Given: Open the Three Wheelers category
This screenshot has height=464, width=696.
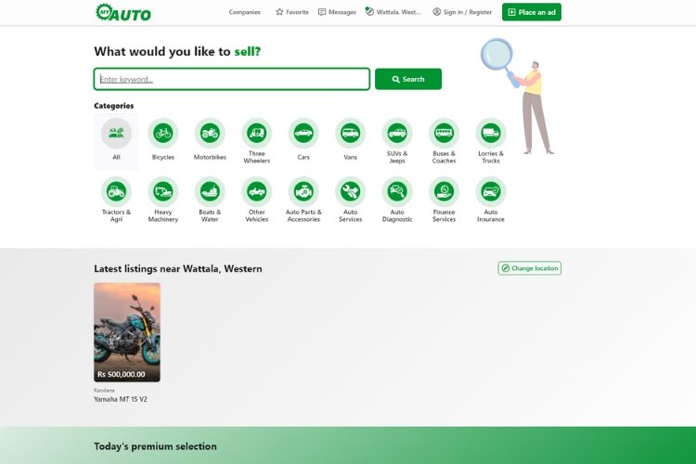Looking at the screenshot, I should pyautogui.click(x=257, y=134).
